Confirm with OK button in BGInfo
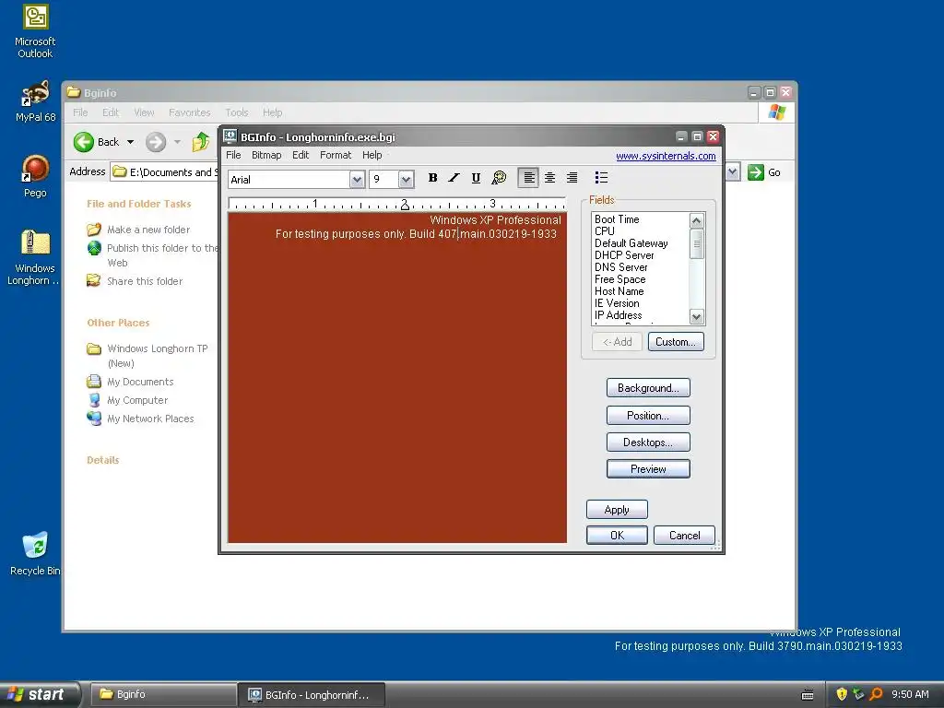 click(617, 536)
